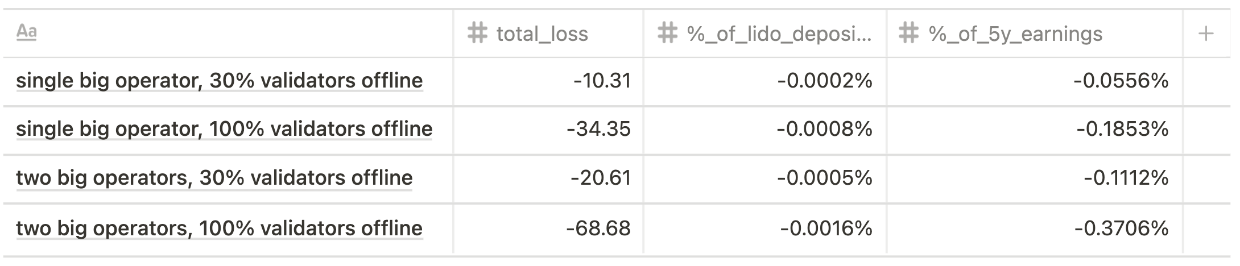The height and width of the screenshot is (266, 1240).
Task: Click the number icon beside %_of_5y_earnings
Action: [909, 33]
